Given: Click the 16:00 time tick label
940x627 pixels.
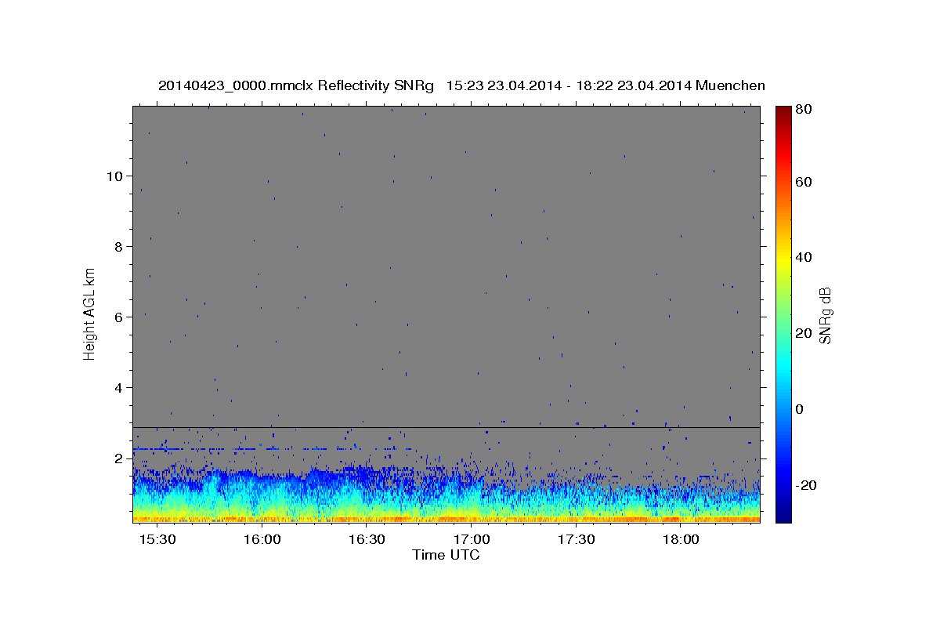Looking at the screenshot, I should point(262,540).
